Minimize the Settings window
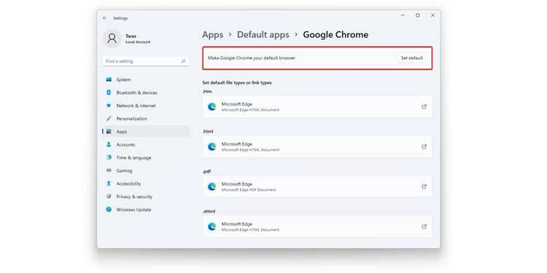Image resolution: width=547 pixels, height=273 pixels. pyautogui.click(x=403, y=15)
